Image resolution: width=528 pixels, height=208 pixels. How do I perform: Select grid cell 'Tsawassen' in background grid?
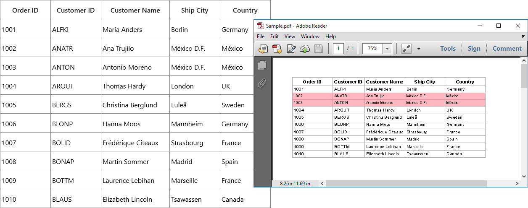(x=195, y=199)
